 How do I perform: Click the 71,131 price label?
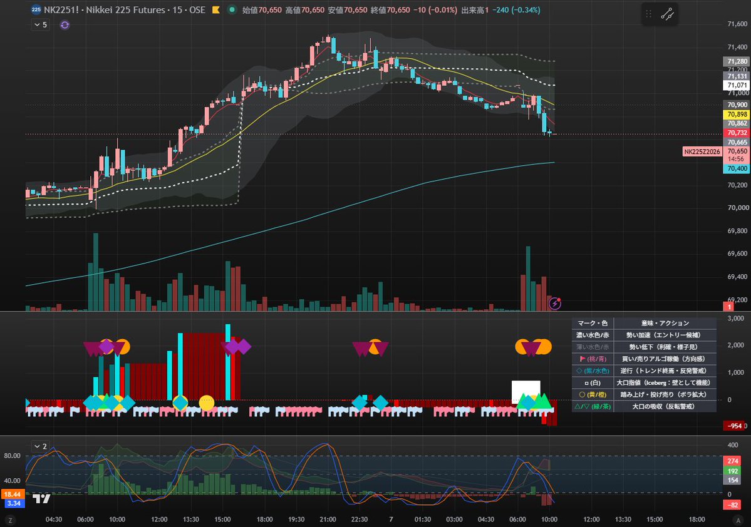coord(737,76)
